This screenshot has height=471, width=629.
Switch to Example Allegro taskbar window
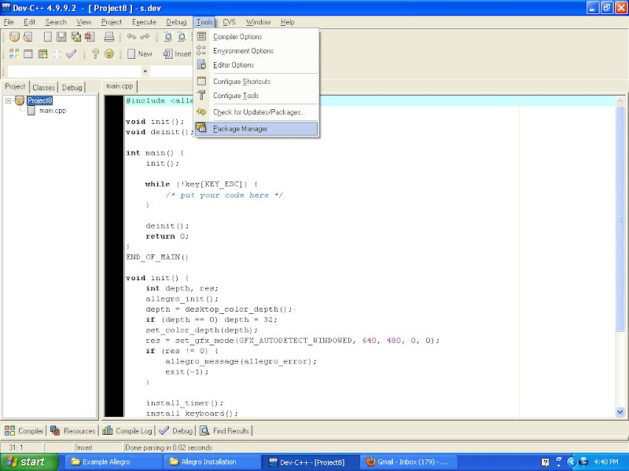point(113,462)
